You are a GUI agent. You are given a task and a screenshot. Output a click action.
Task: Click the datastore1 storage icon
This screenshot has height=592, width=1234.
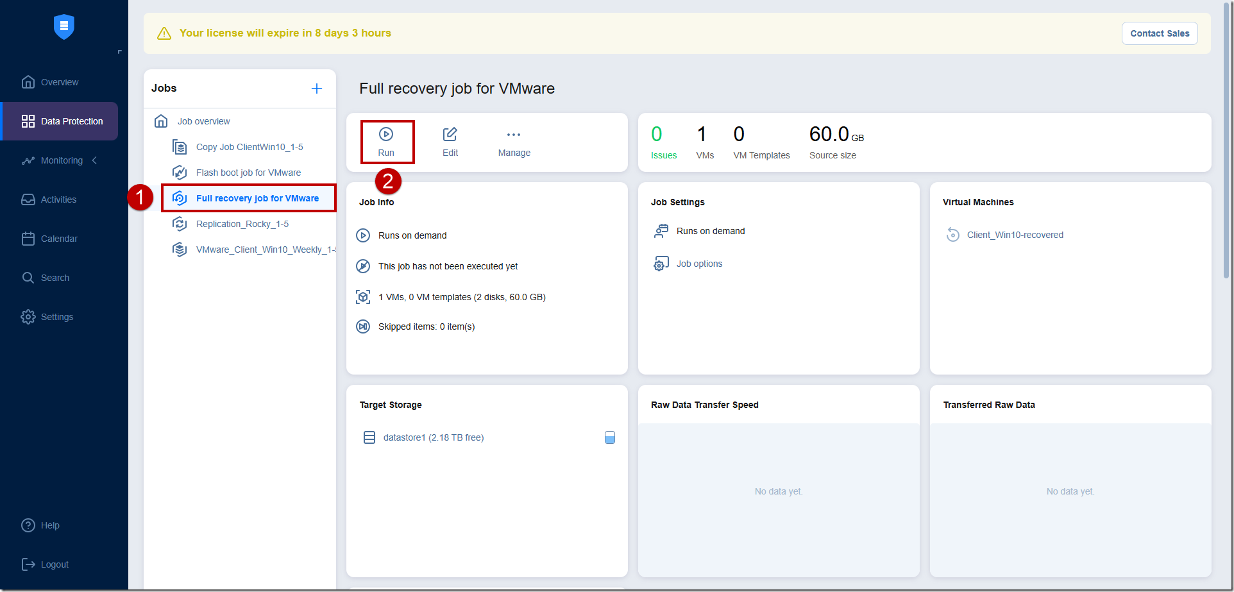click(369, 437)
